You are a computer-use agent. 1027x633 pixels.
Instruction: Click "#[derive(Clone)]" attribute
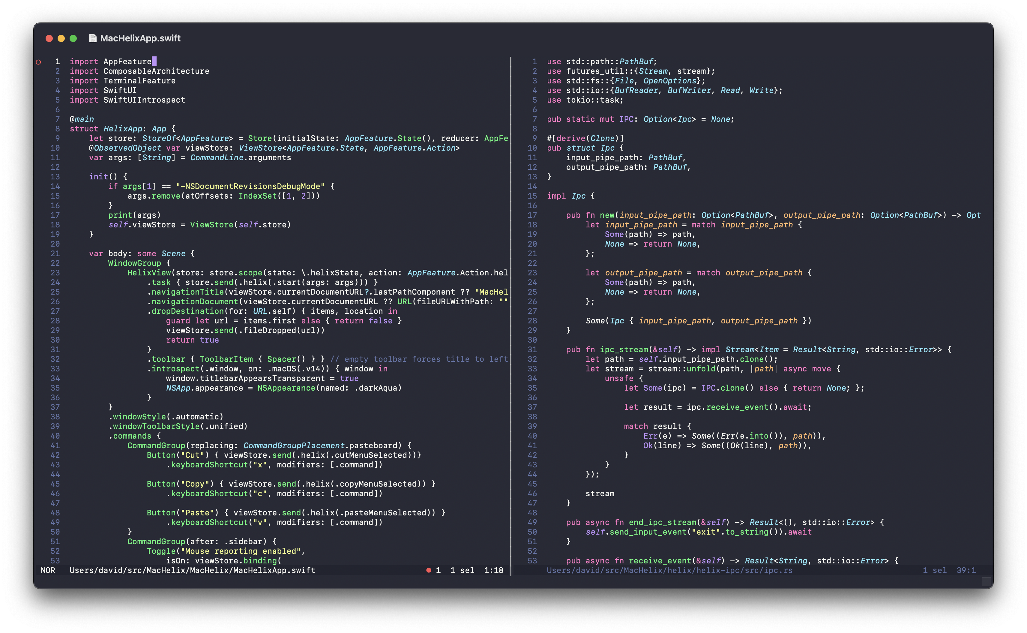585,139
